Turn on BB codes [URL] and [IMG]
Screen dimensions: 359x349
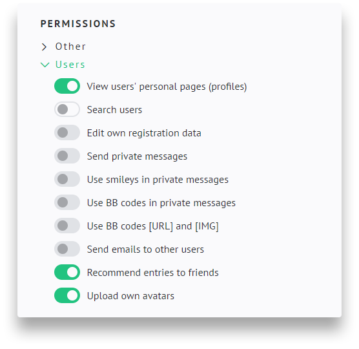point(67,226)
